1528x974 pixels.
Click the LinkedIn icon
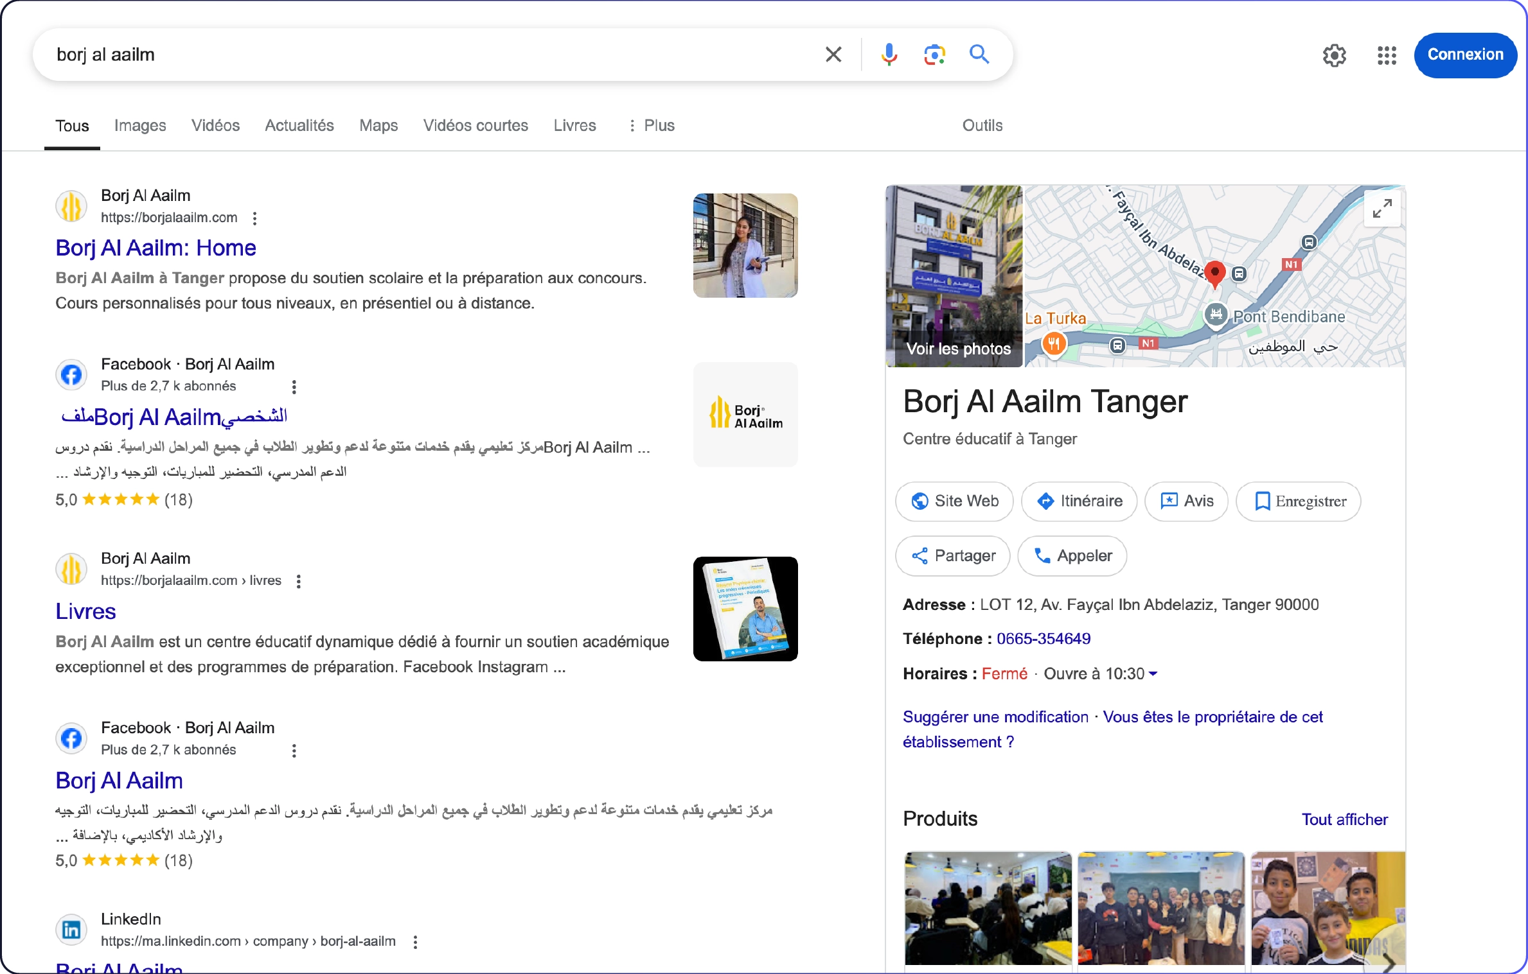(x=71, y=930)
